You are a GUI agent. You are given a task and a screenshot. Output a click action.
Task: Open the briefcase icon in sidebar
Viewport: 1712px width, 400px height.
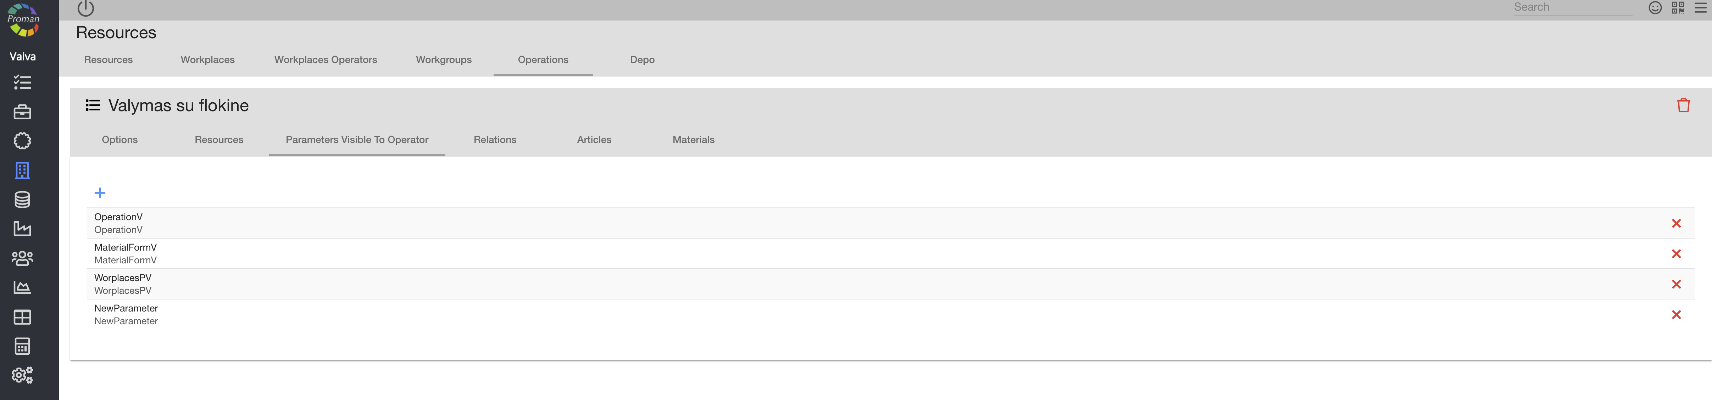pos(22,112)
